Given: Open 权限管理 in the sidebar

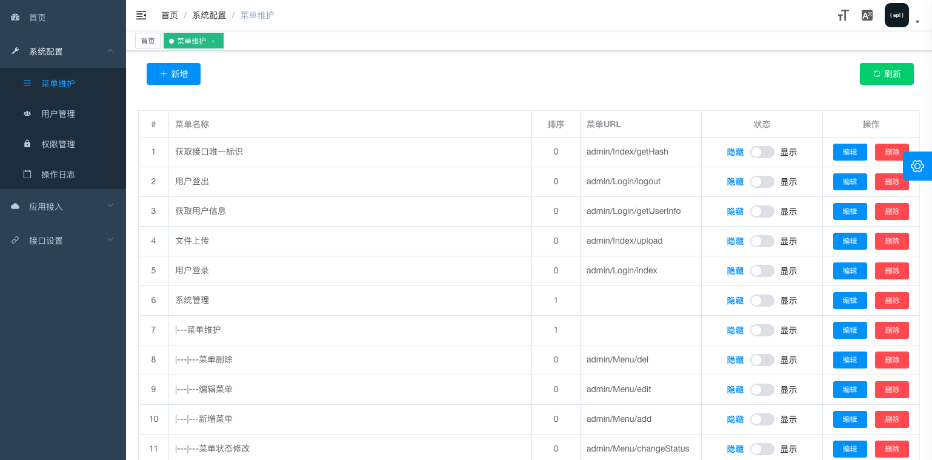Looking at the screenshot, I should point(63,144).
